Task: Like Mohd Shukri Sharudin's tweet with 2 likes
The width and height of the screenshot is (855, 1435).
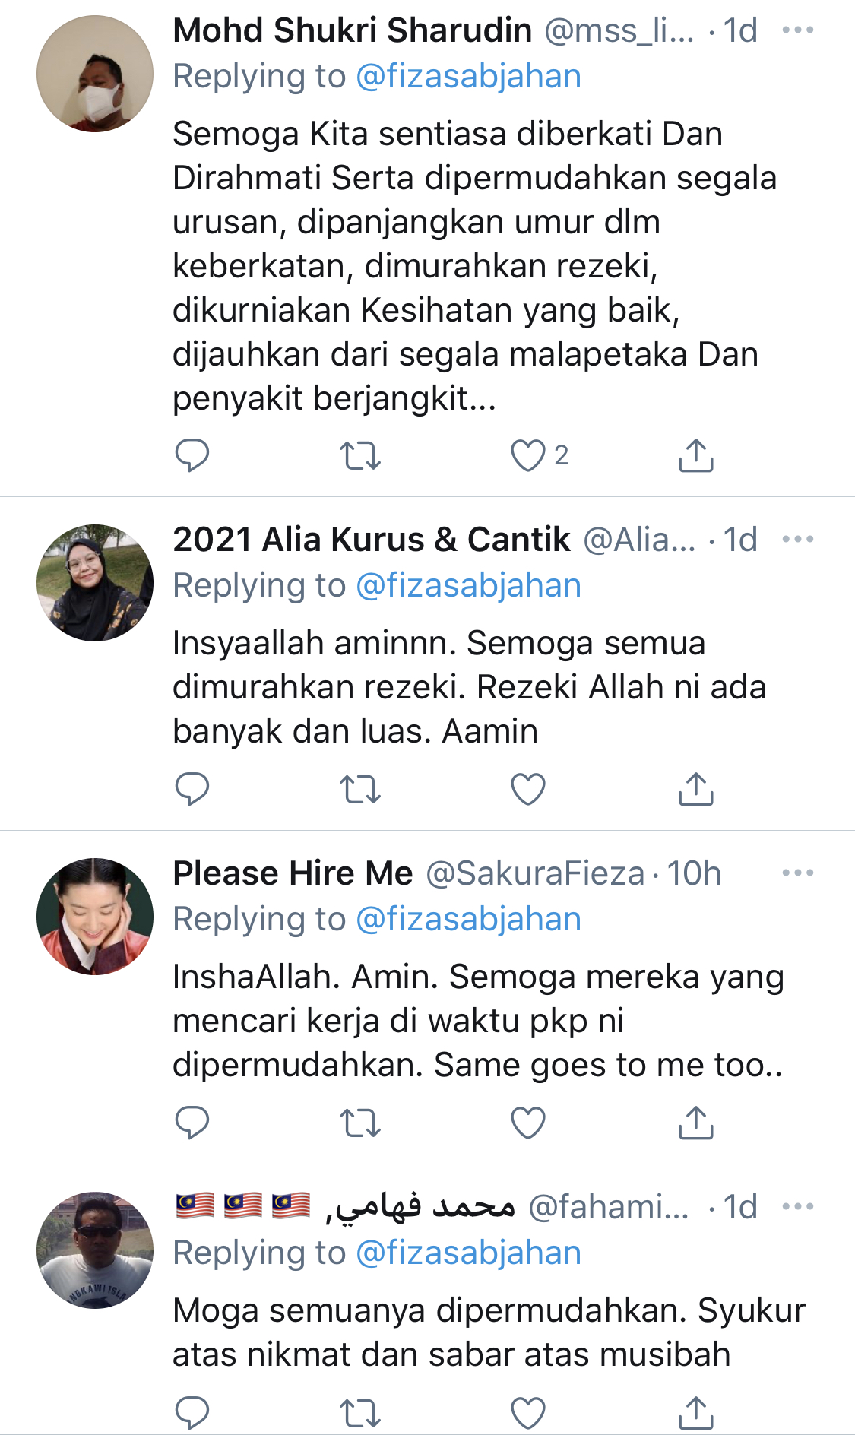Action: coord(528,455)
